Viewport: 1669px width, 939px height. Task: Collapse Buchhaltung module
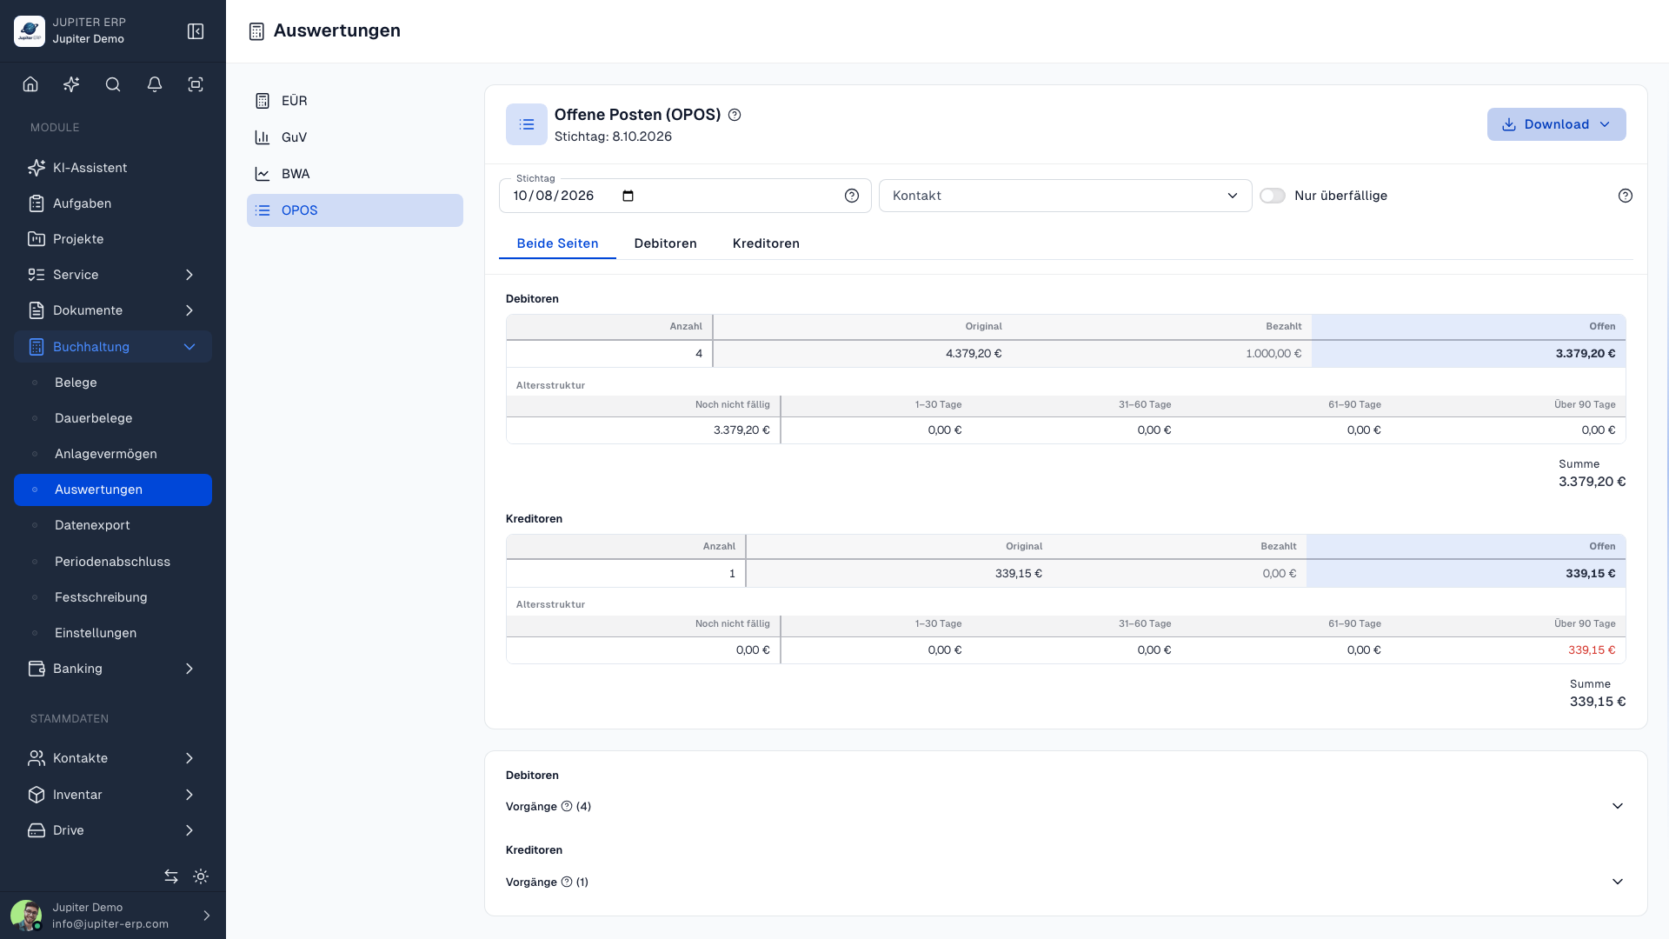[113, 347]
